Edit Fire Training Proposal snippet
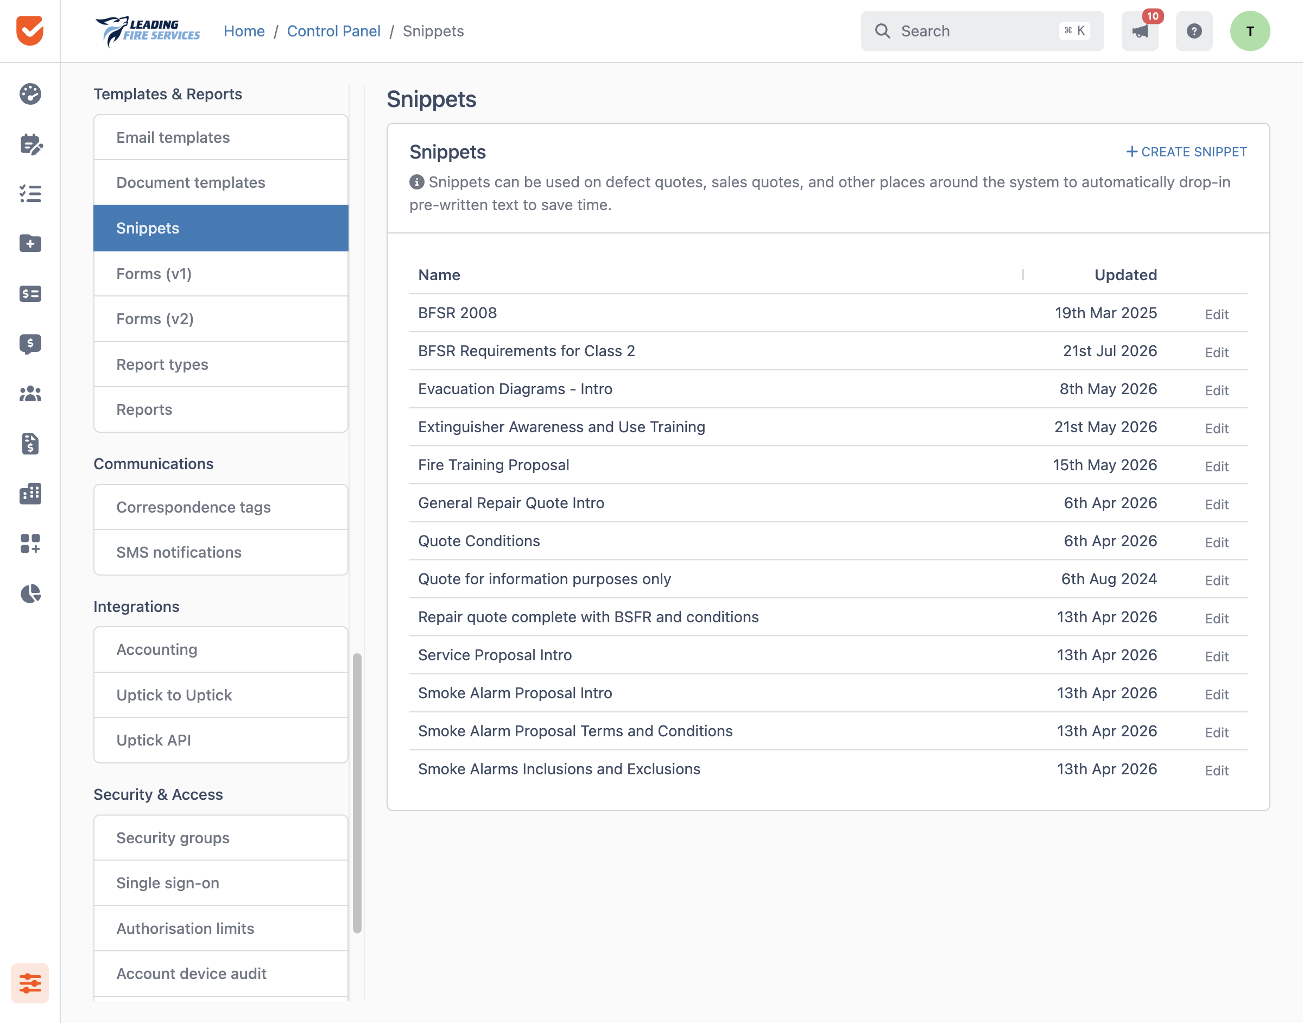The image size is (1303, 1023). (x=1217, y=466)
